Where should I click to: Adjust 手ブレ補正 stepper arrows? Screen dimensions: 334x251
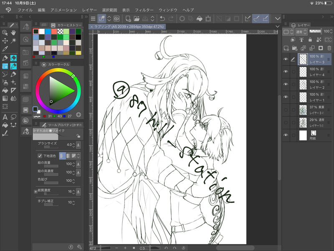tap(73, 202)
